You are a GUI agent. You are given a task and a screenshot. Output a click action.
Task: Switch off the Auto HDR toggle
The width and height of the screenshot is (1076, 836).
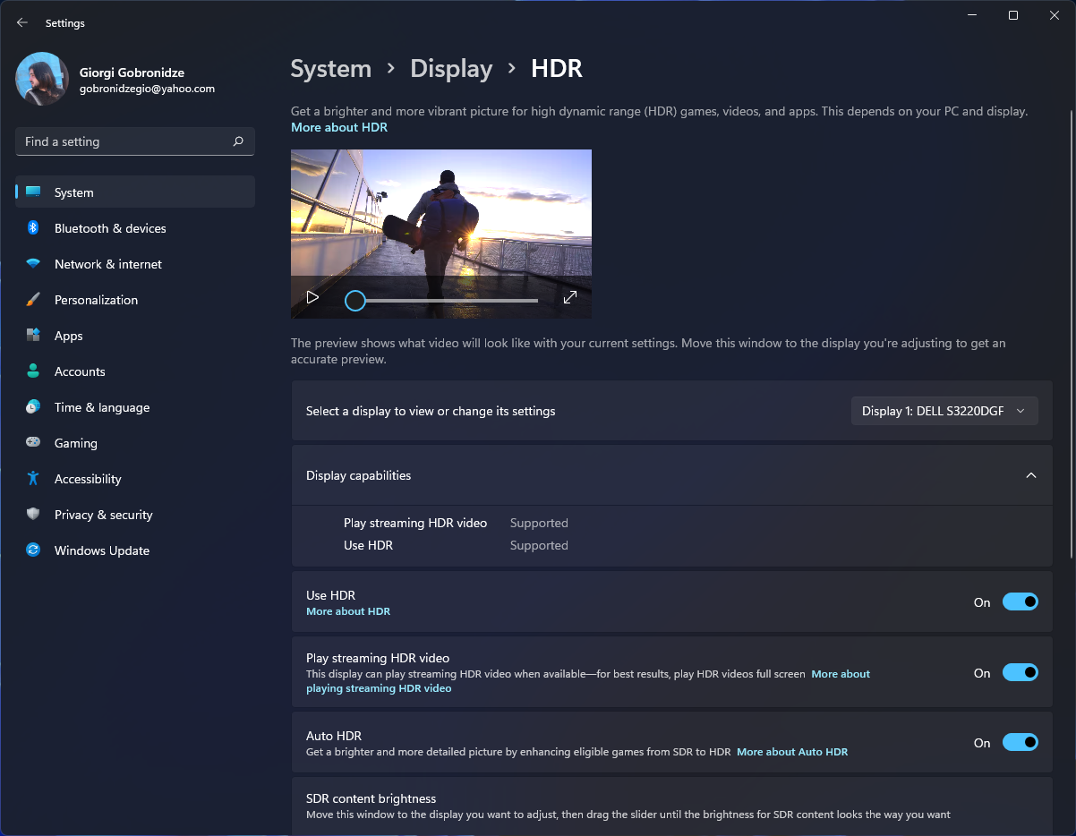1020,743
